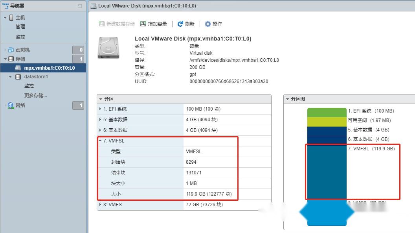Click the 新建数据存储 datastore icon
The height and width of the screenshot is (233, 415).
pyautogui.click(x=101, y=24)
